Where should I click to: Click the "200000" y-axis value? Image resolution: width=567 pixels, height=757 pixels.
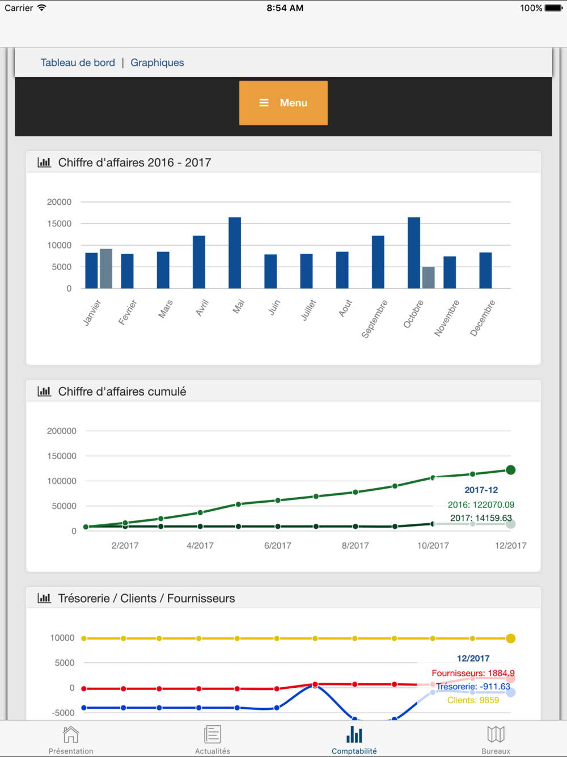click(61, 431)
